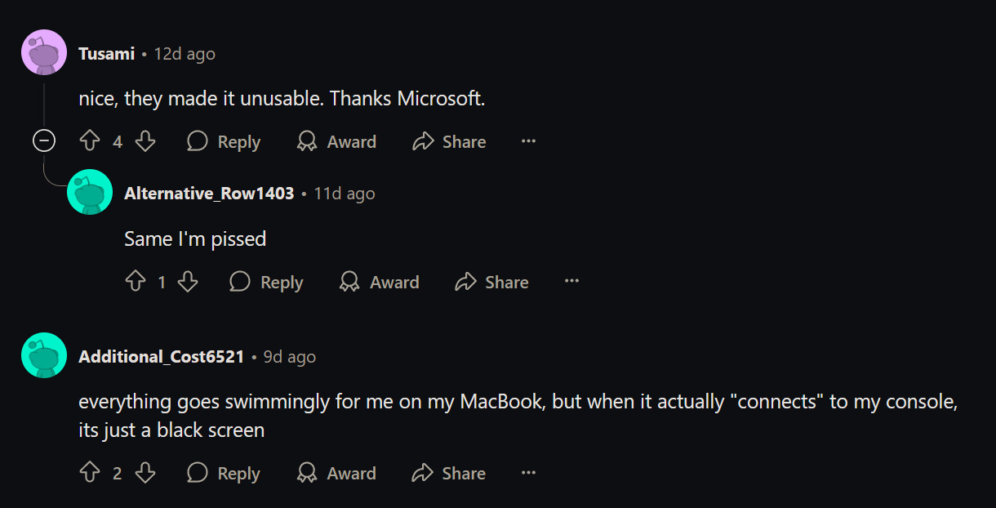Image resolution: width=996 pixels, height=508 pixels.
Task: Open Alternative_Row1403's username link
Action: point(209,194)
